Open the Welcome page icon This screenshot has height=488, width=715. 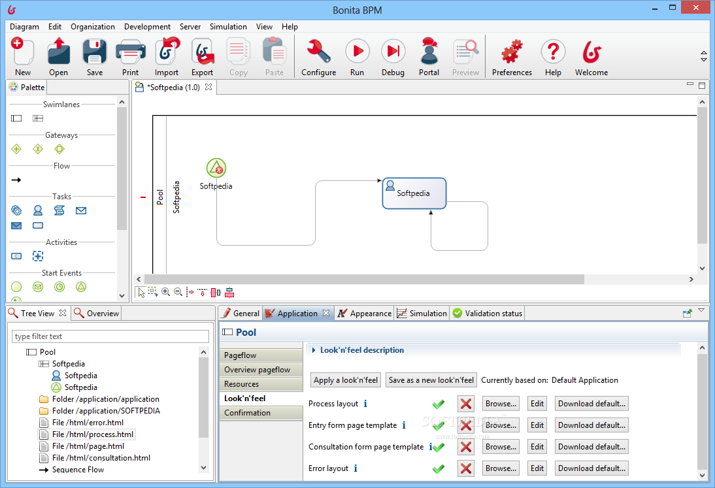[591, 52]
